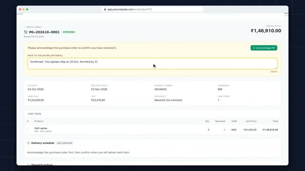
Task: Click the ADVANCE payment terms value
Action: [x=161, y=89]
